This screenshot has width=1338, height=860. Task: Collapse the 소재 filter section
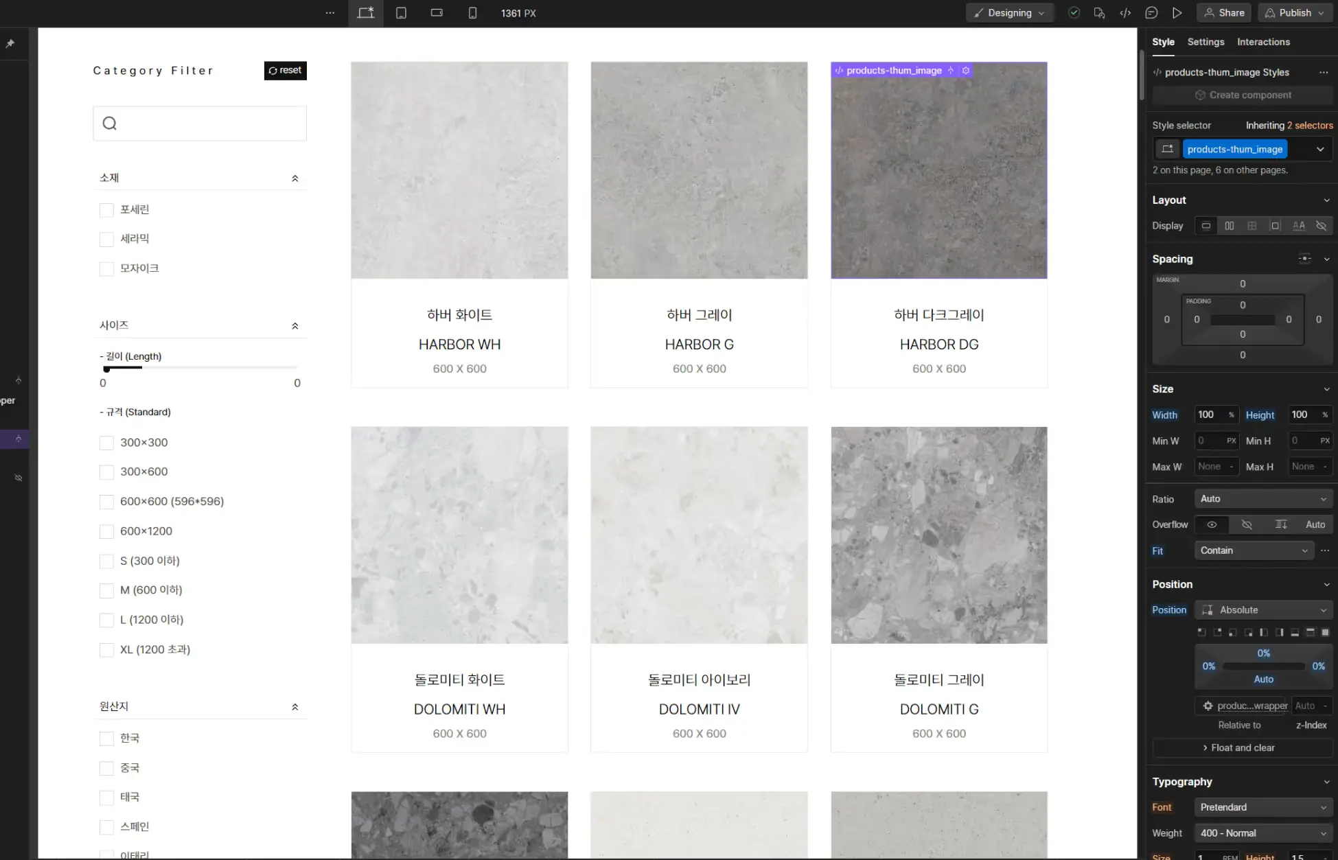[x=295, y=178]
